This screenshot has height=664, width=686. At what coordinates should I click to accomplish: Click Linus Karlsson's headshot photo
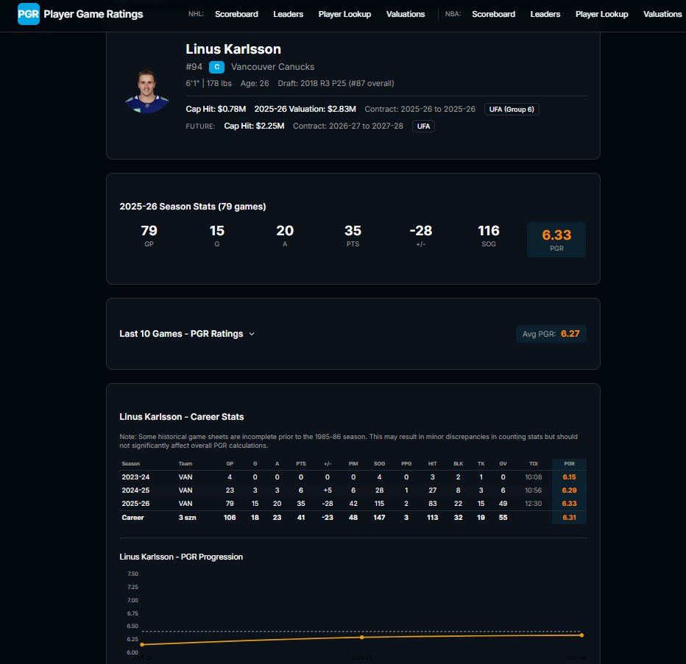point(146,91)
